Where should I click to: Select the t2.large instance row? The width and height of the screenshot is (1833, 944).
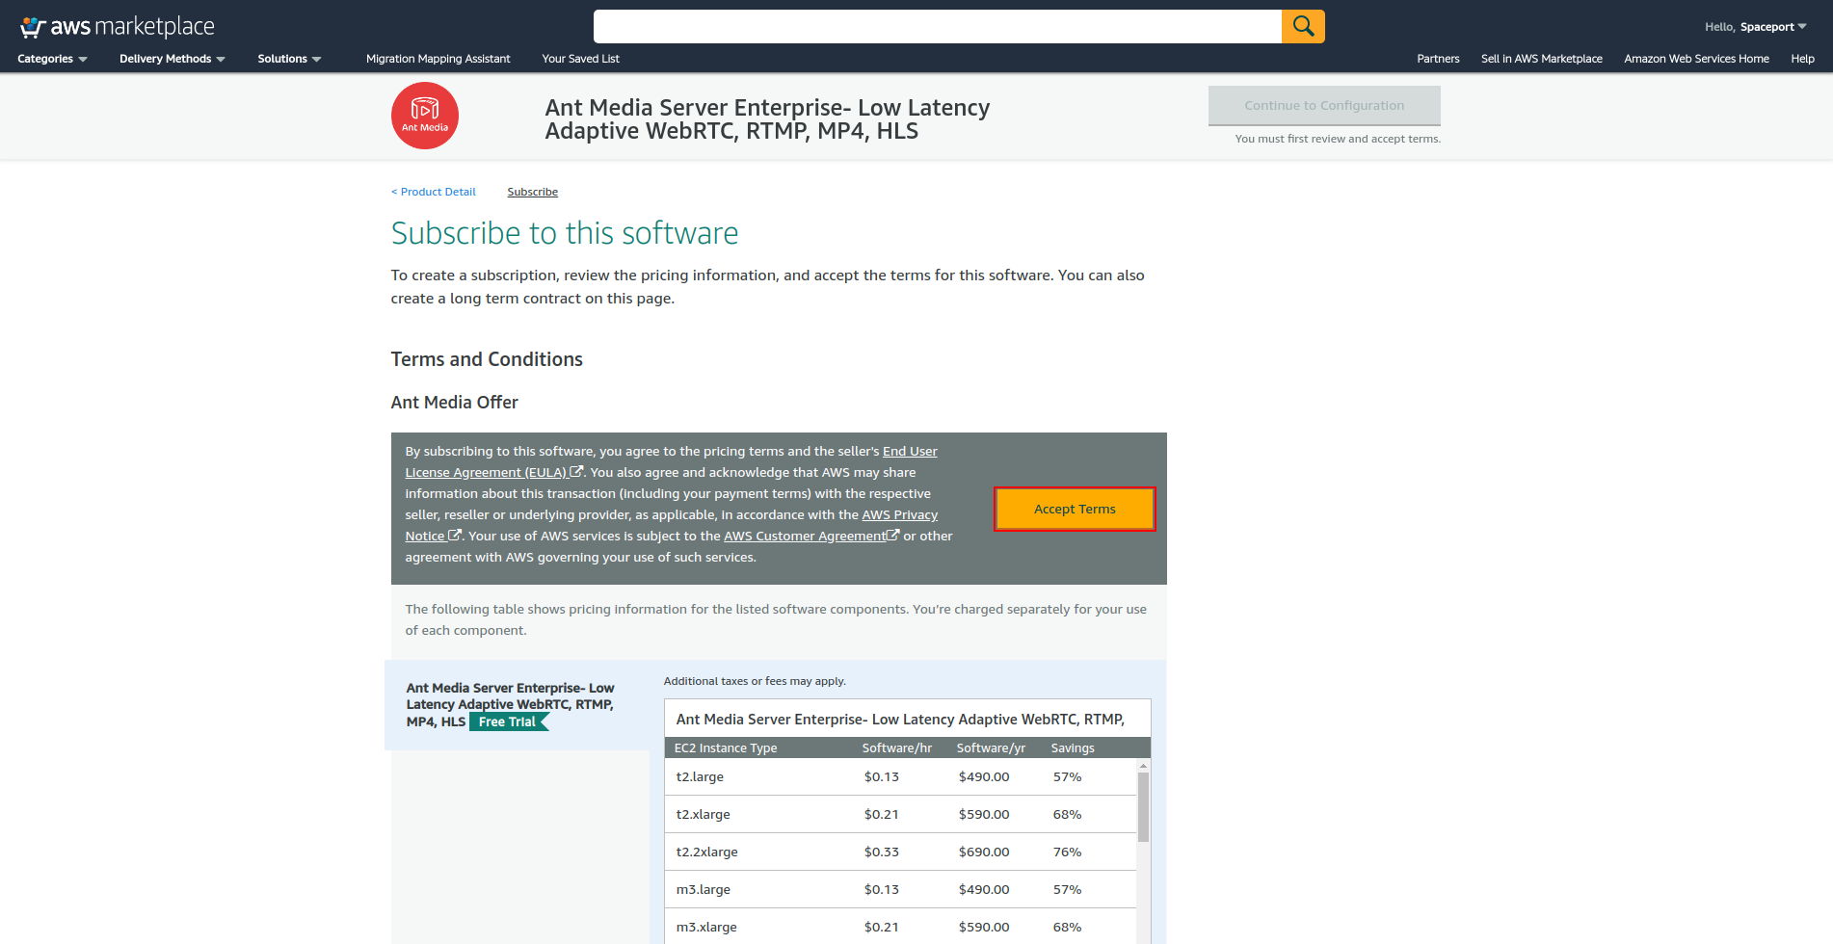click(900, 776)
